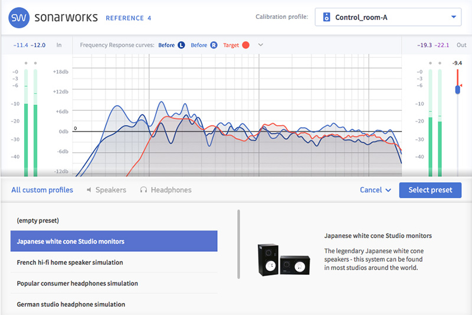Select Popular consumer headphones simulation preset
The image size is (472, 315).
tap(114, 283)
